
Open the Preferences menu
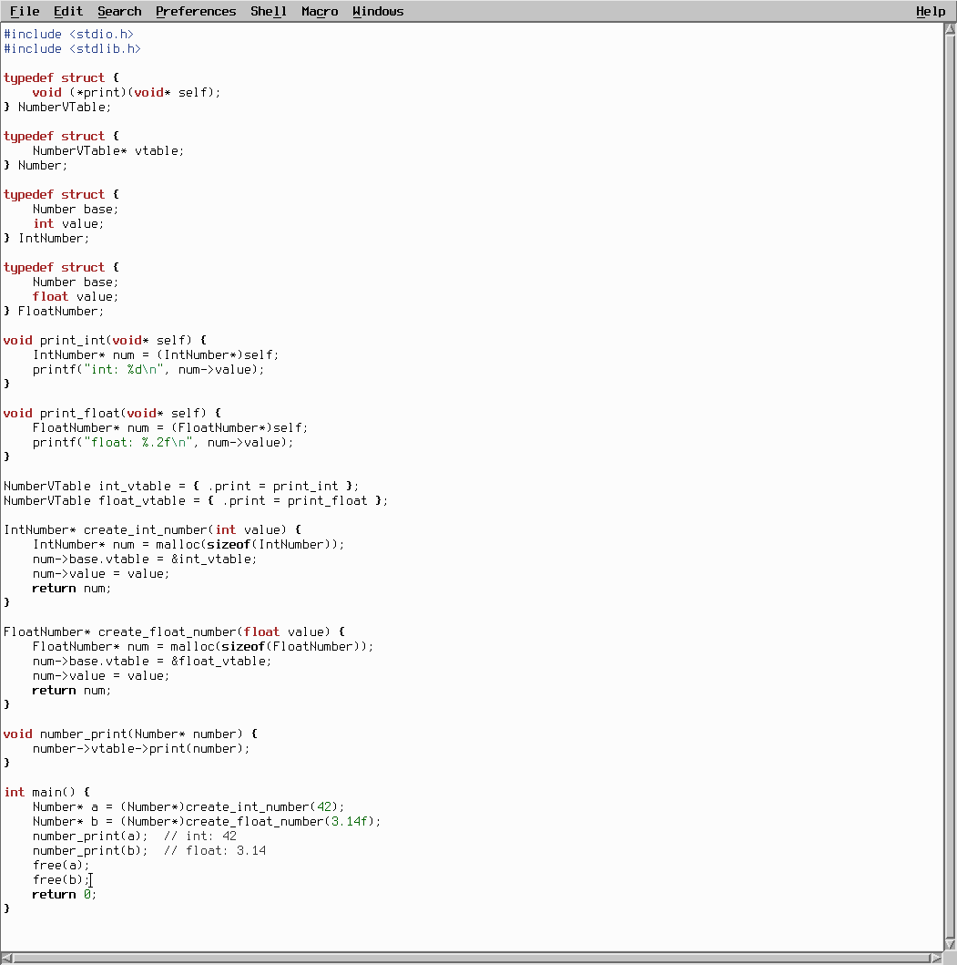(196, 11)
